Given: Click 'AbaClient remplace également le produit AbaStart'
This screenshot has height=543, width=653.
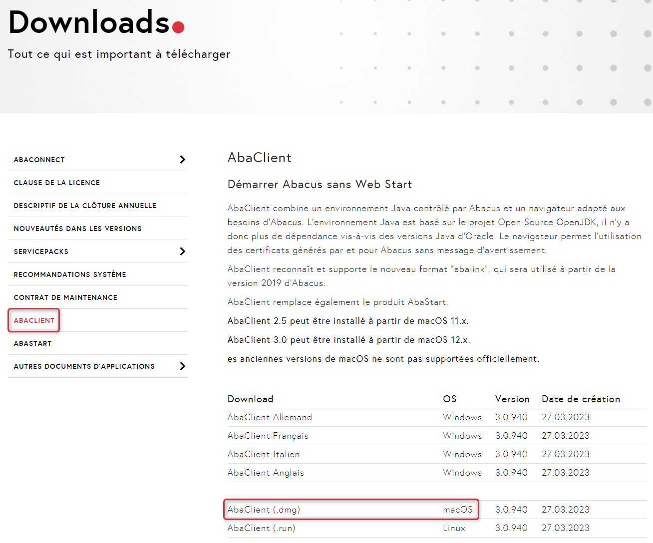Looking at the screenshot, I should coord(337,302).
